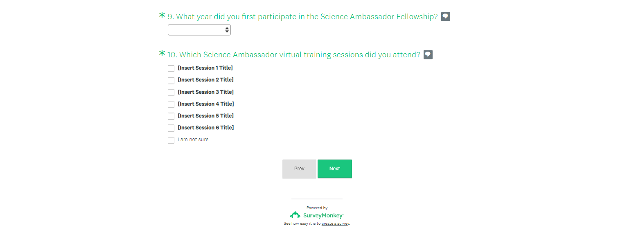This screenshot has width=618, height=244.
Task: Check the "I am not sure" option
Action: coord(171,140)
